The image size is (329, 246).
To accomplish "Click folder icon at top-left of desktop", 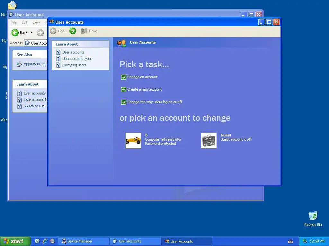I will click(x=12, y=5).
